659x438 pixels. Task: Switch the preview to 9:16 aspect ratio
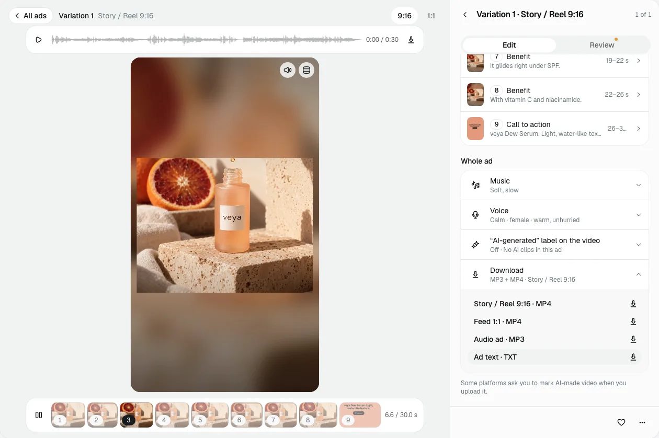(x=404, y=16)
